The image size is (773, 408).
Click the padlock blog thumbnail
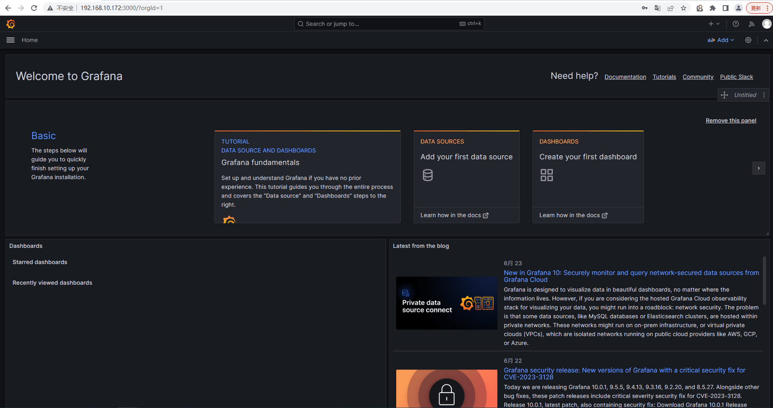tap(446, 389)
